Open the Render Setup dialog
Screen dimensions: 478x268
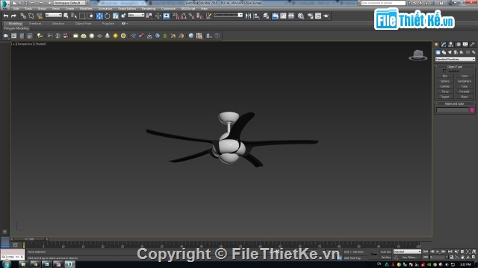(x=311, y=16)
